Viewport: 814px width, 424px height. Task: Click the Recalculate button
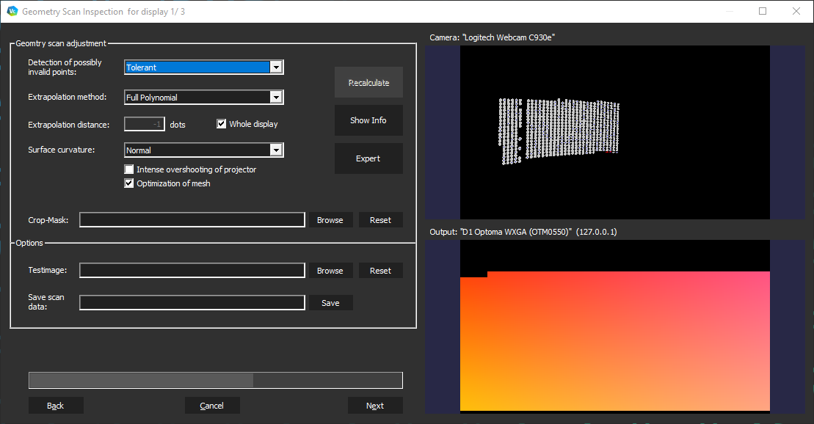coord(368,82)
